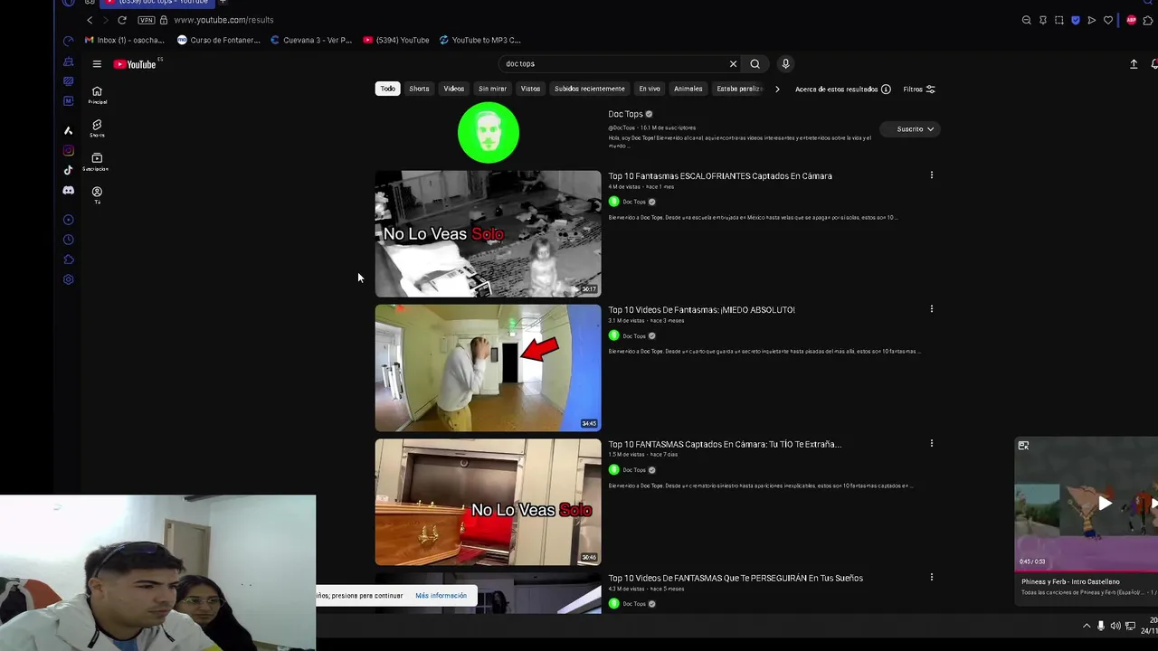Select the Subidos recientemente chip
1158x651 pixels.
[590, 89]
